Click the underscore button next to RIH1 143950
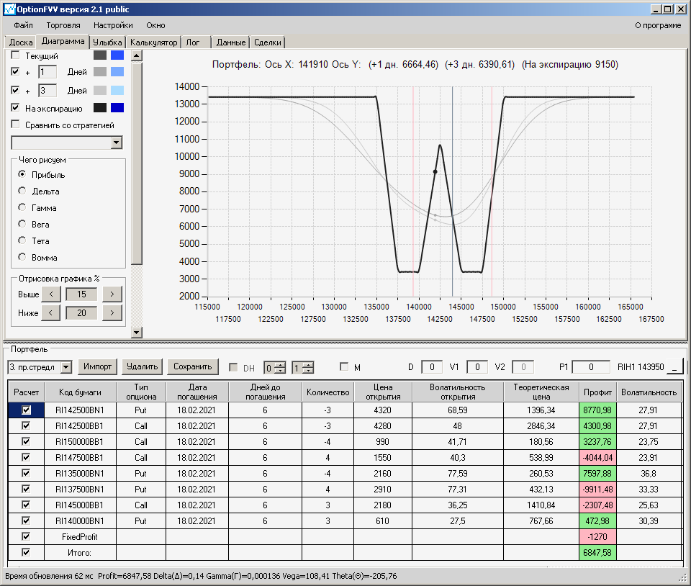 (674, 367)
